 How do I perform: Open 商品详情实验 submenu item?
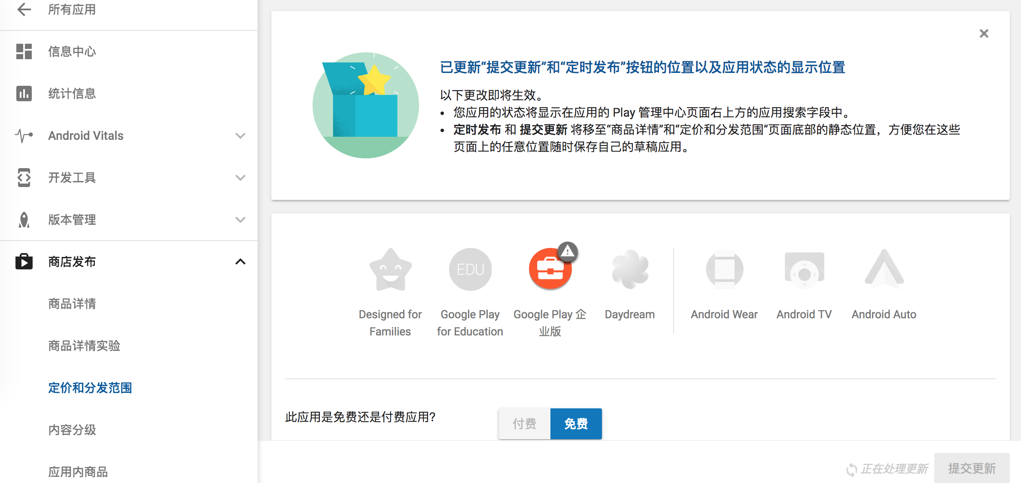tap(84, 346)
